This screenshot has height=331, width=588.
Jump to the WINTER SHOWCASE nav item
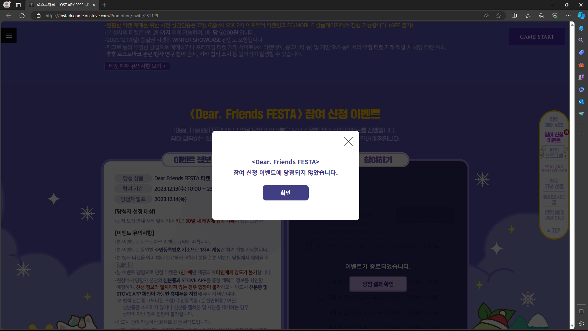(554, 168)
